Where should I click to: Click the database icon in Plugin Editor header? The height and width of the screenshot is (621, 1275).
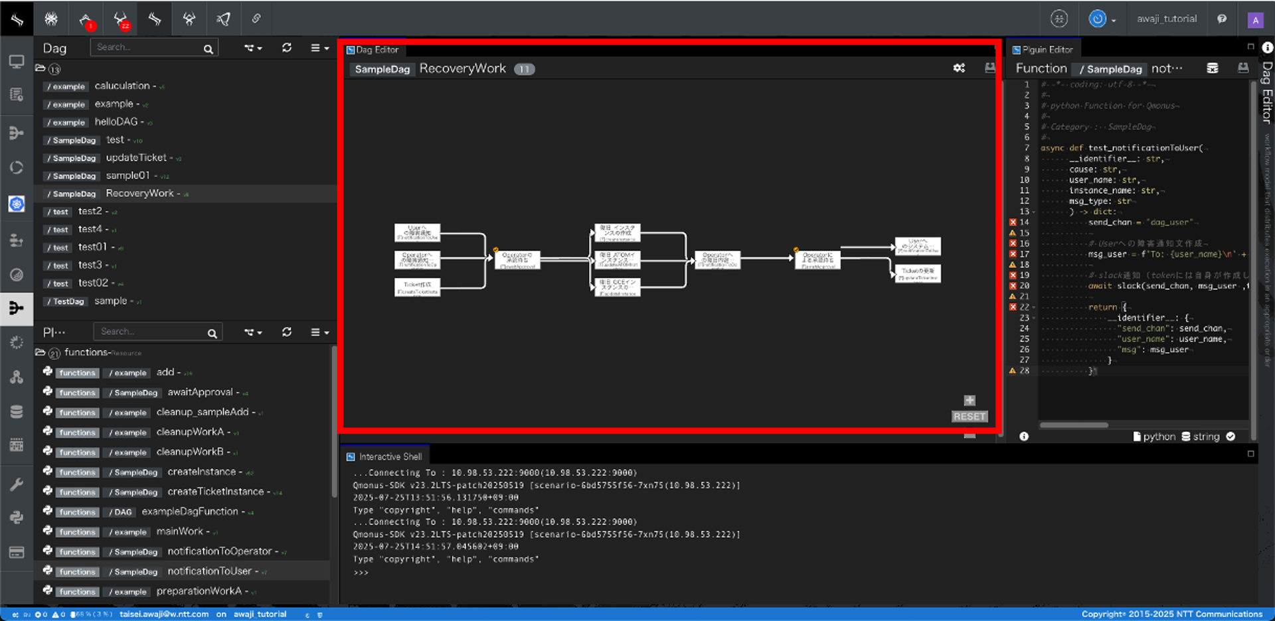click(1213, 68)
